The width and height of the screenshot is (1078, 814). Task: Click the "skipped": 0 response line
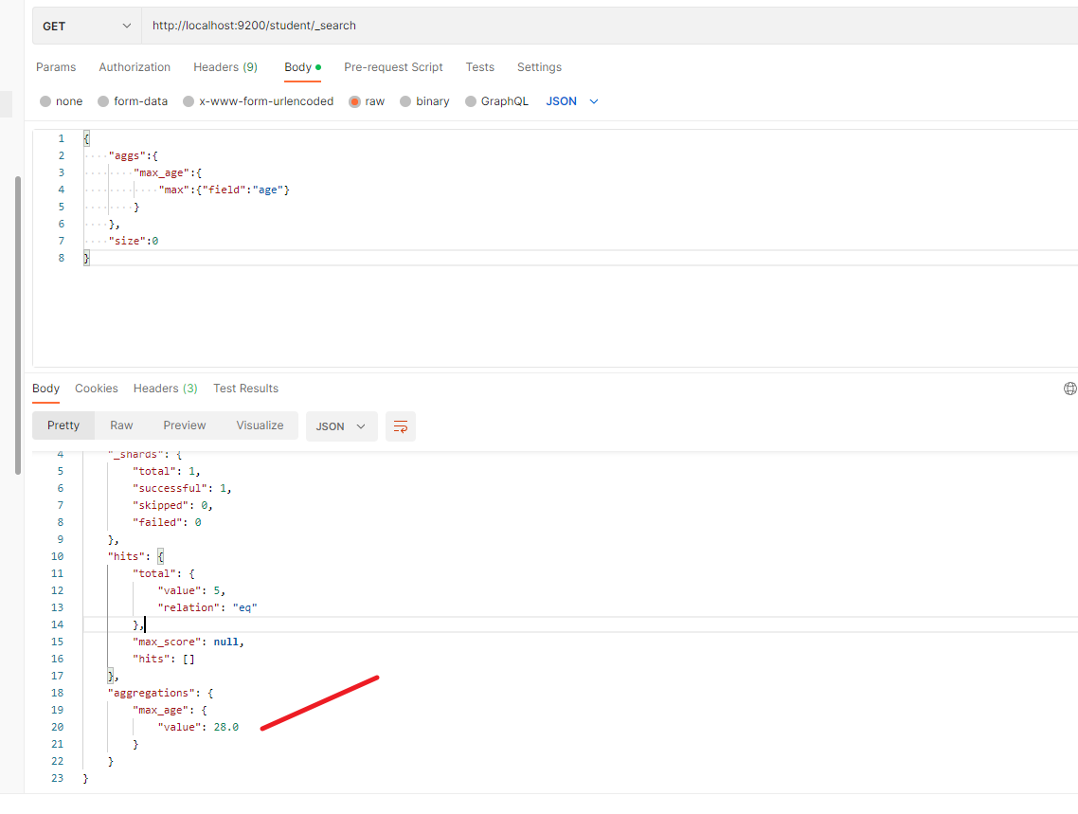tap(172, 505)
